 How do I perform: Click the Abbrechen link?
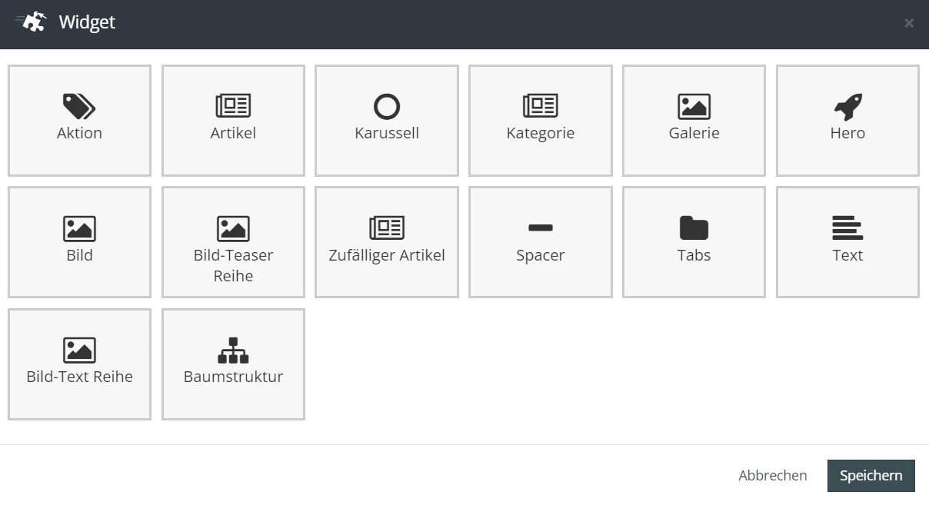tap(773, 476)
